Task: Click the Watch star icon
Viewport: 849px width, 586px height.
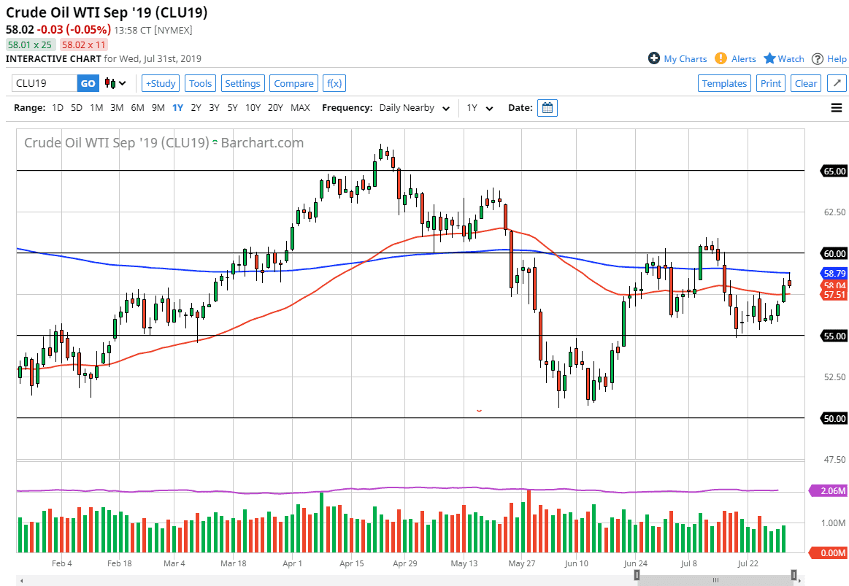Action: (770, 58)
